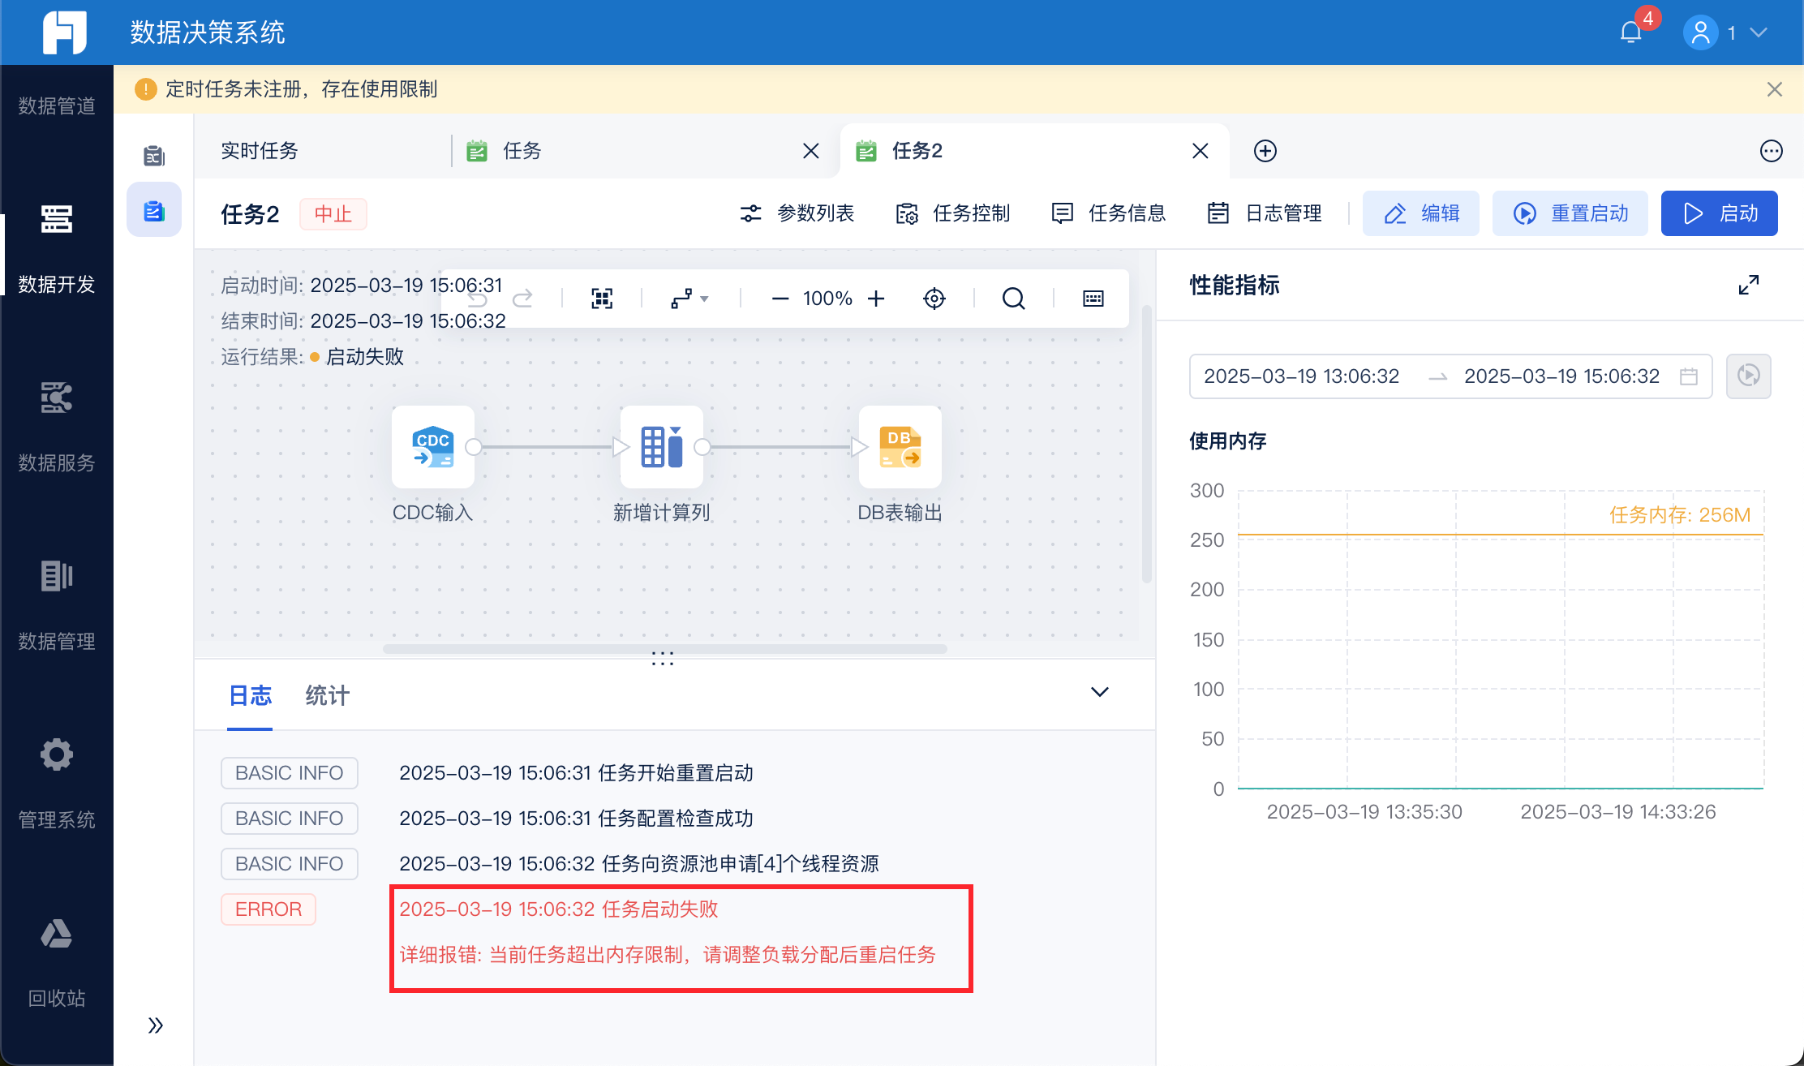Click the 启动 button
This screenshot has height=1066, width=1804.
click(x=1719, y=213)
